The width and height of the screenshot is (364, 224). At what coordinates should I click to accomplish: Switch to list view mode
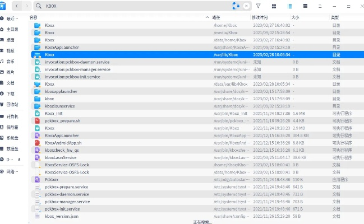click(x=289, y=6)
